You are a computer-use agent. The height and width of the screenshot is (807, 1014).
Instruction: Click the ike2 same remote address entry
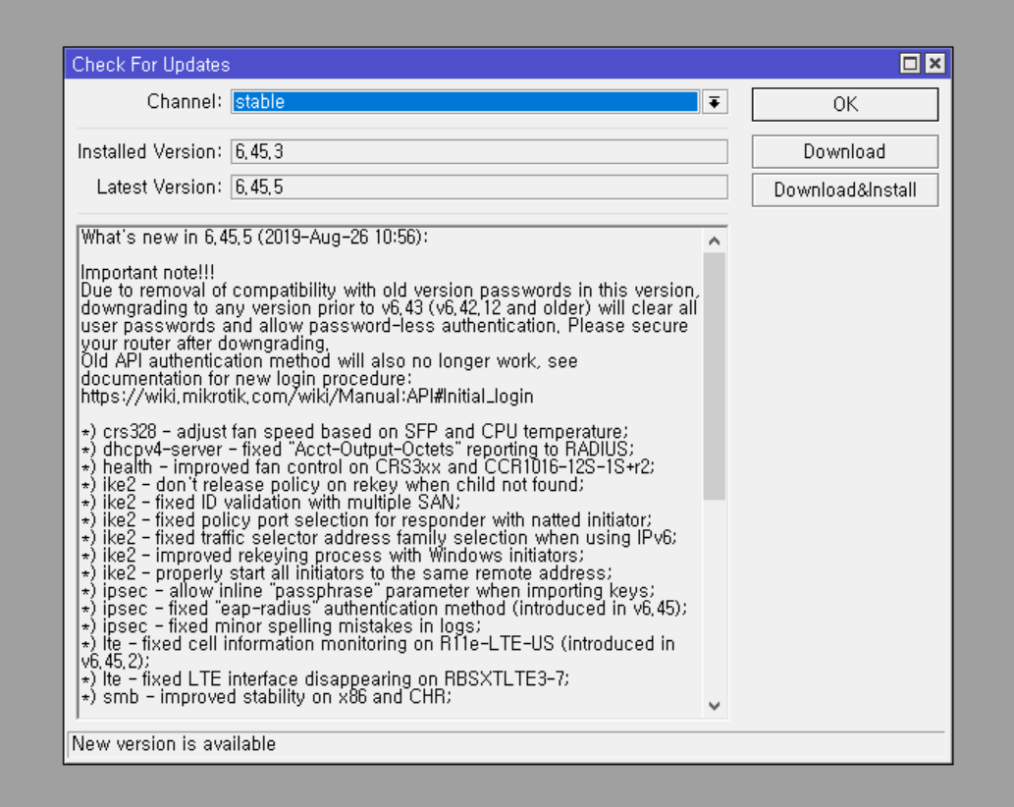tap(347, 573)
